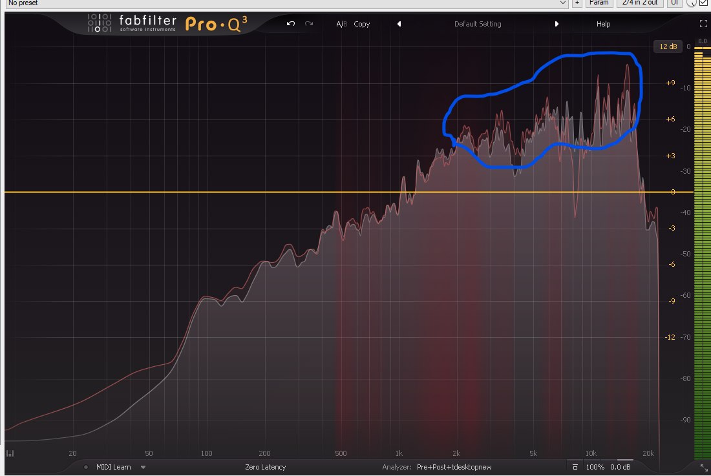Click the Pro-Q 3 product title

217,24
